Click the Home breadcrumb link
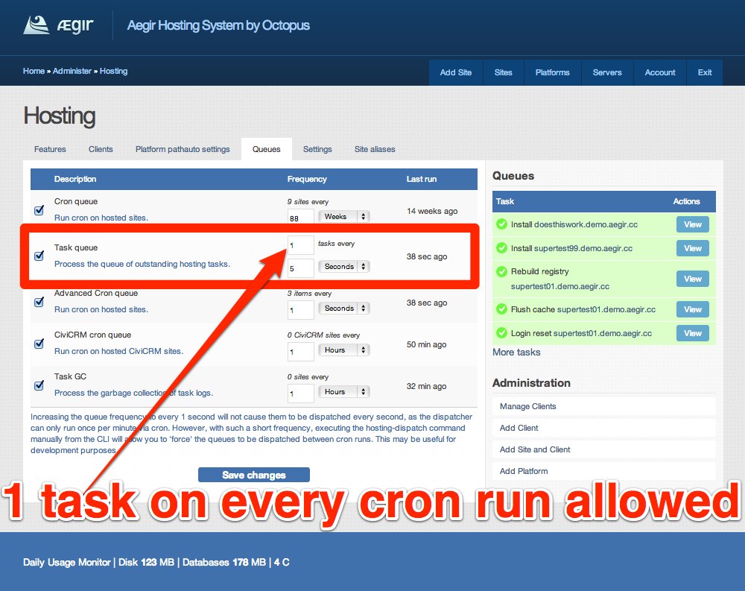 coord(34,71)
